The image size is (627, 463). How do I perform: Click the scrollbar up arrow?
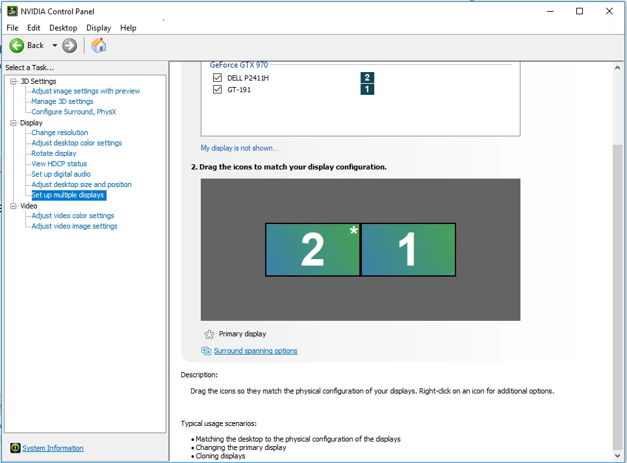[617, 68]
